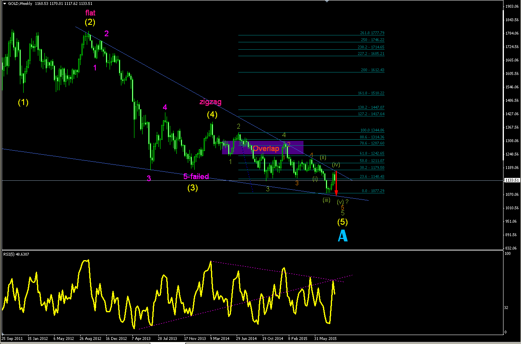
Task: Click Fibonacci level 261.8 1777.79
Action: pyautogui.click(x=372, y=33)
